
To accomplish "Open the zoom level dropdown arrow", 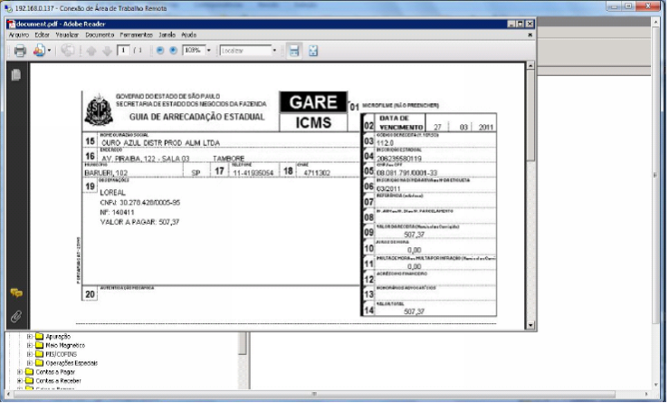I will pyautogui.click(x=208, y=51).
